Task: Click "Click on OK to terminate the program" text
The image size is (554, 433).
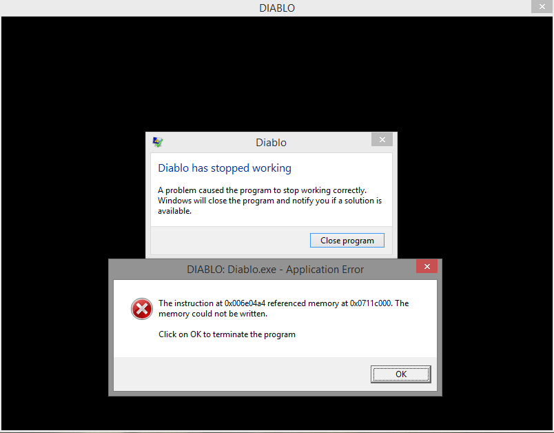Action: coord(227,334)
